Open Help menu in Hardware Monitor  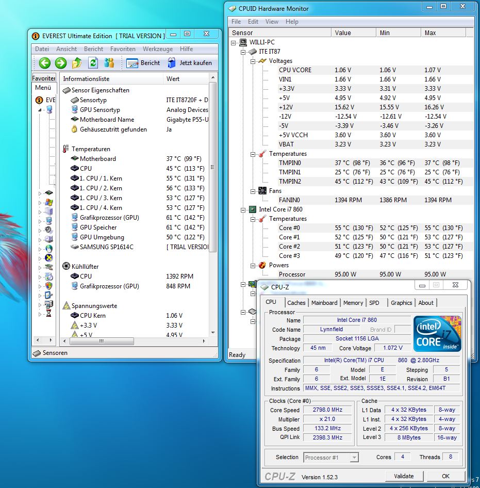pyautogui.click(x=292, y=22)
